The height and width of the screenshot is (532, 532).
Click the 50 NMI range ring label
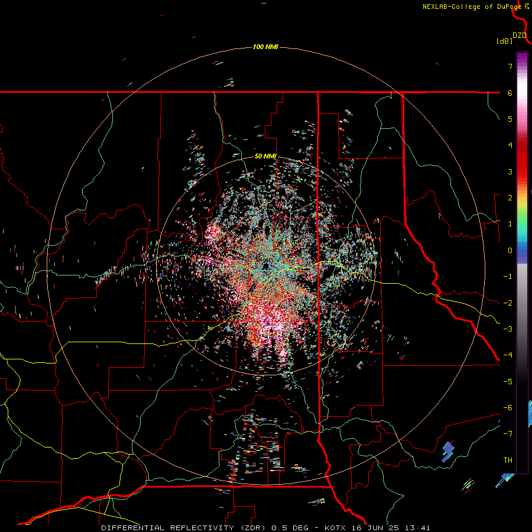[265, 157]
